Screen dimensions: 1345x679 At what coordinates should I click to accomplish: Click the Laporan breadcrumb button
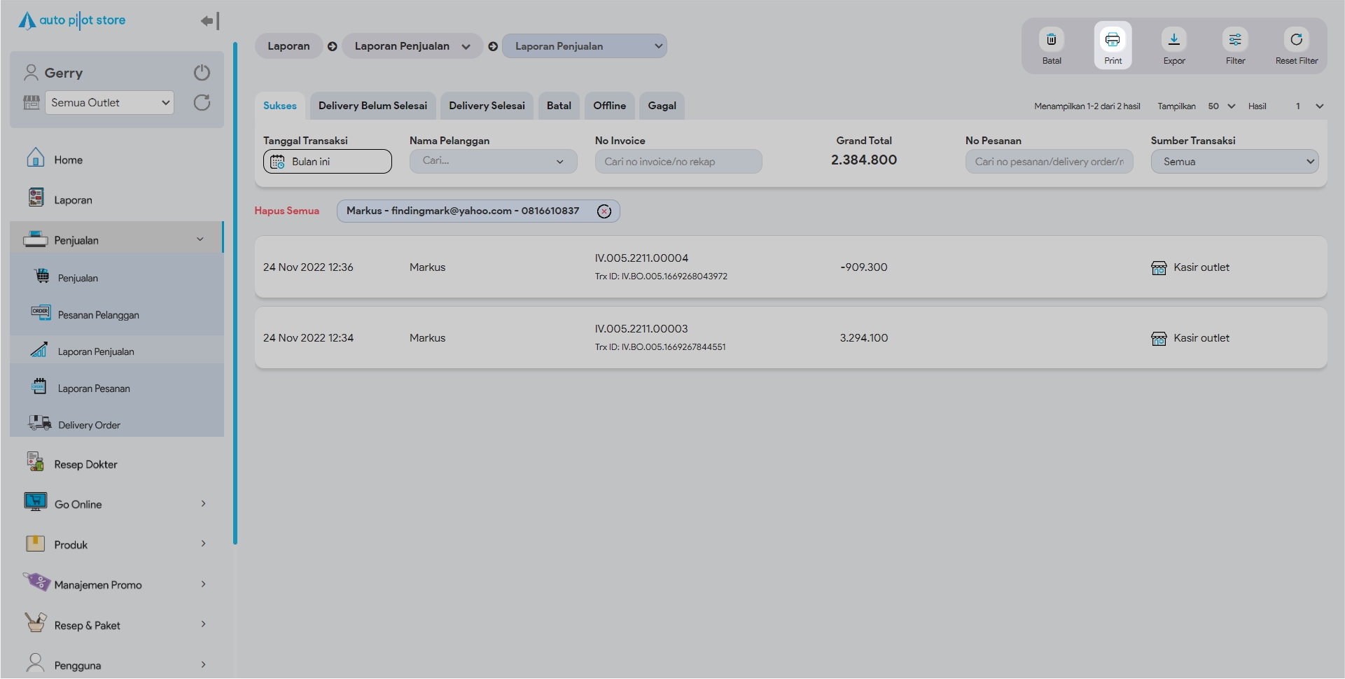288,46
